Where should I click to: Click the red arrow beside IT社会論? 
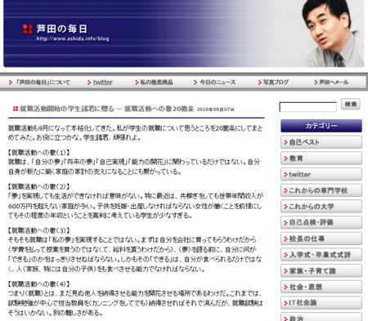(285, 303)
